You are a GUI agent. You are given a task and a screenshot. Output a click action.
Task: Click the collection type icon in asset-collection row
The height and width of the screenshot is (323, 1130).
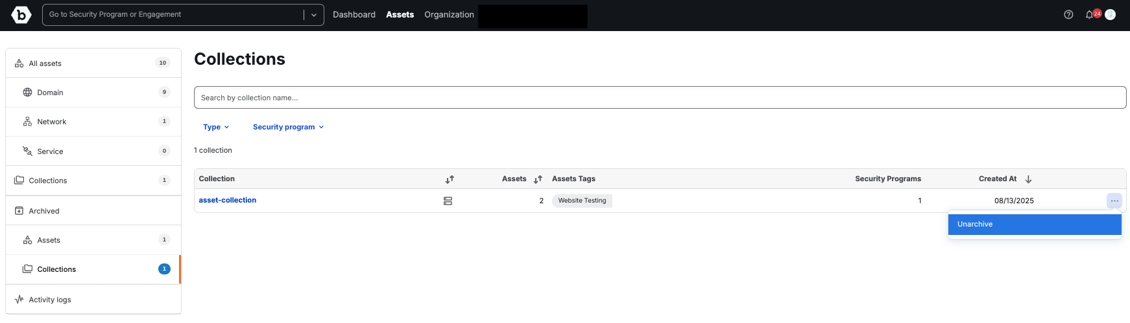click(448, 201)
